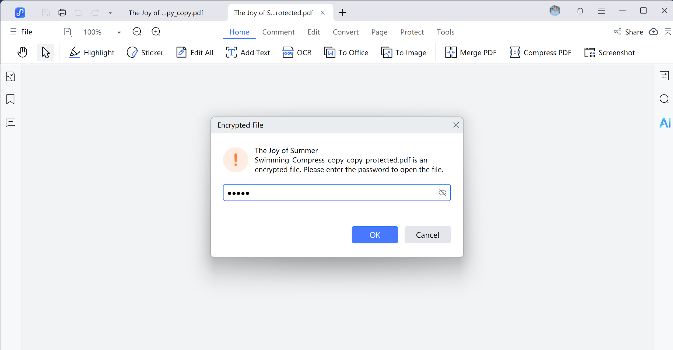Open the Compress PDF tool
Image resolution: width=673 pixels, height=350 pixels.
point(540,52)
